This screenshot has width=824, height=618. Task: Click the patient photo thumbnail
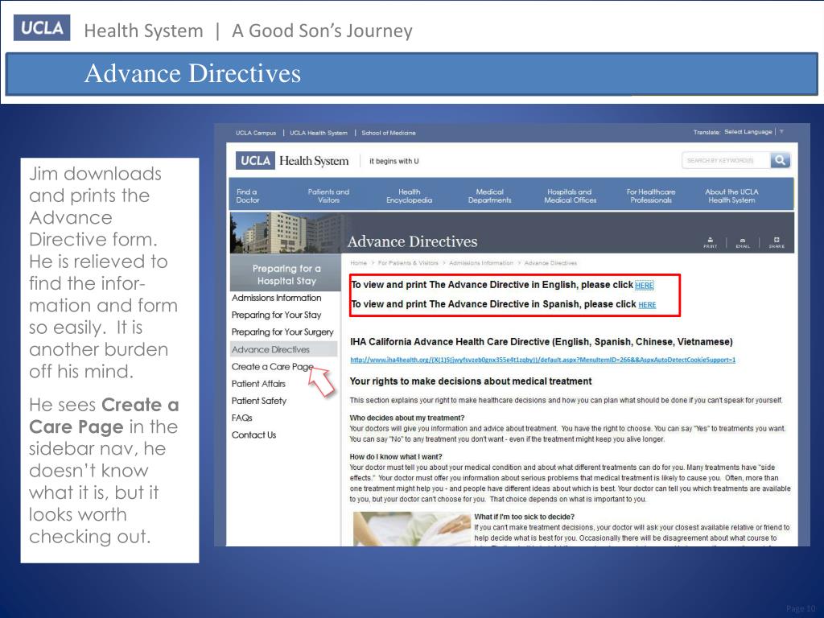coord(411,529)
